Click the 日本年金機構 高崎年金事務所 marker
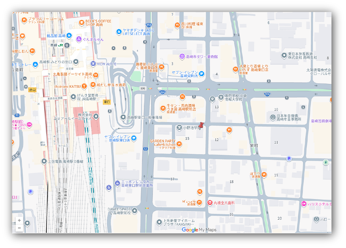 [273, 117]
